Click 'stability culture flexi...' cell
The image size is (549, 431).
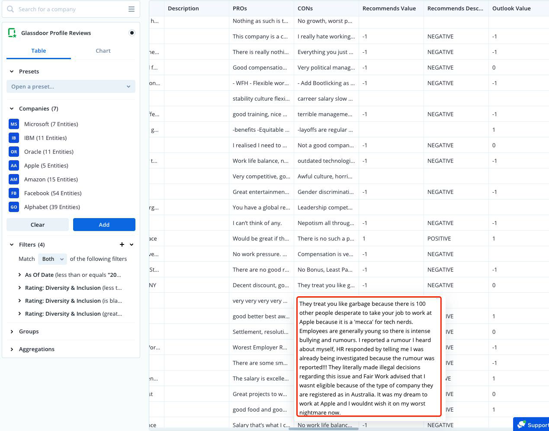tap(261, 98)
